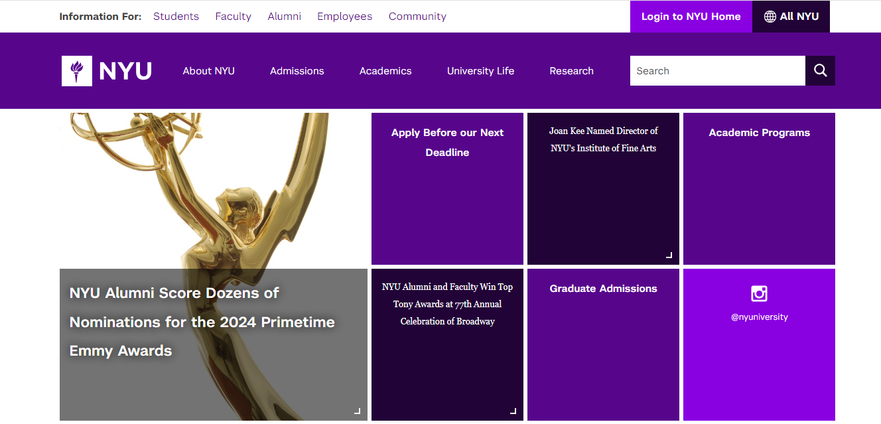Click the globe icon beside All NYU
Screen dimensions: 881x424
[x=770, y=17]
